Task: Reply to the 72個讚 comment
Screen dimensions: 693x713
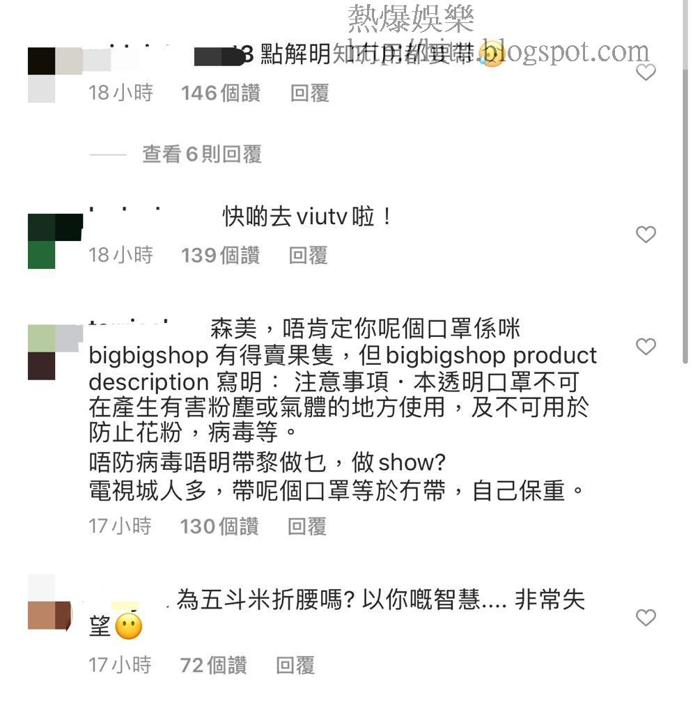Action: pos(295,665)
